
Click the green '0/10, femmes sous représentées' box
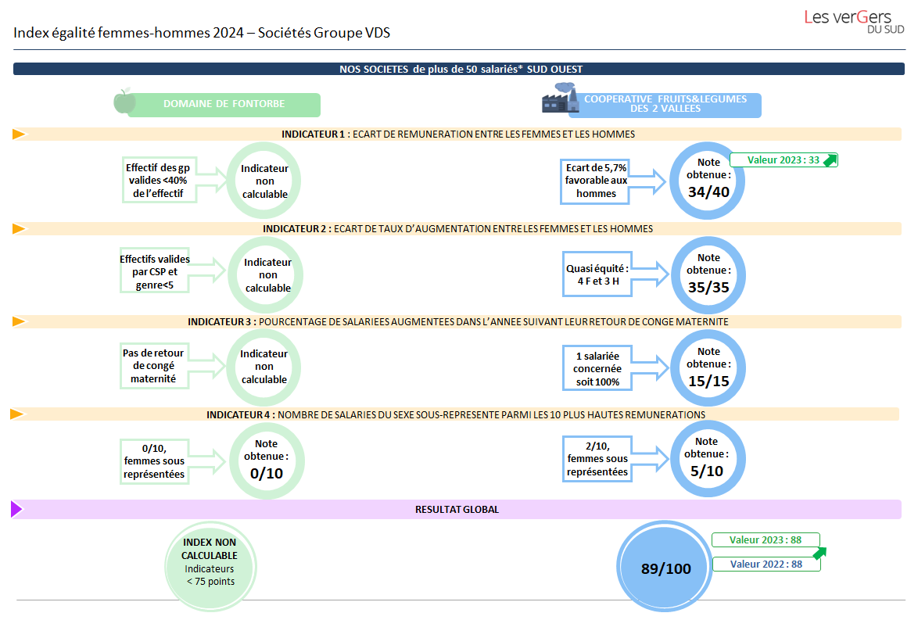(x=154, y=461)
